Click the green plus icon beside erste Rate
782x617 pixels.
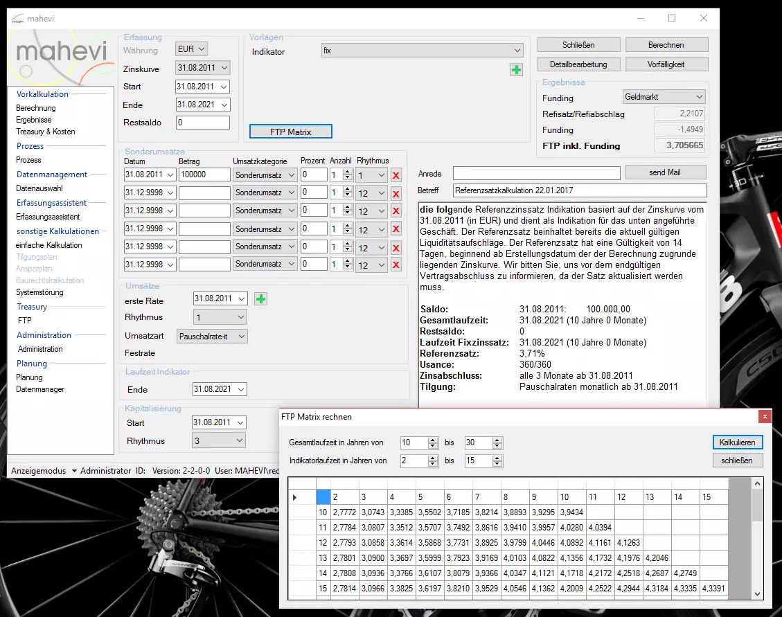coord(261,298)
